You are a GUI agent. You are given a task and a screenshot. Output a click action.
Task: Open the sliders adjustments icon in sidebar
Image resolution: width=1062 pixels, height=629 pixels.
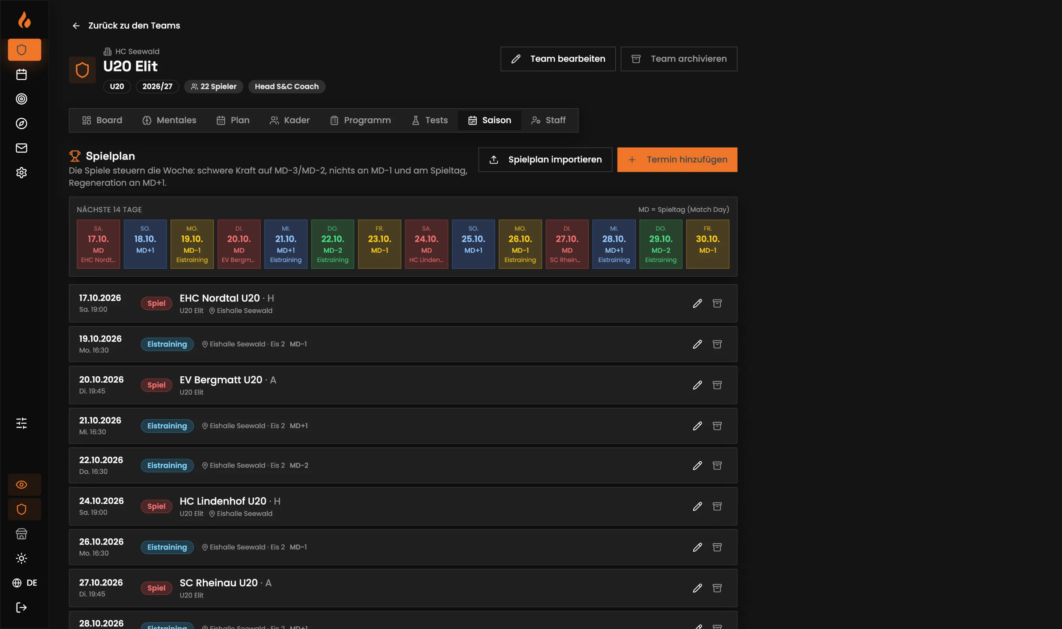[21, 423]
